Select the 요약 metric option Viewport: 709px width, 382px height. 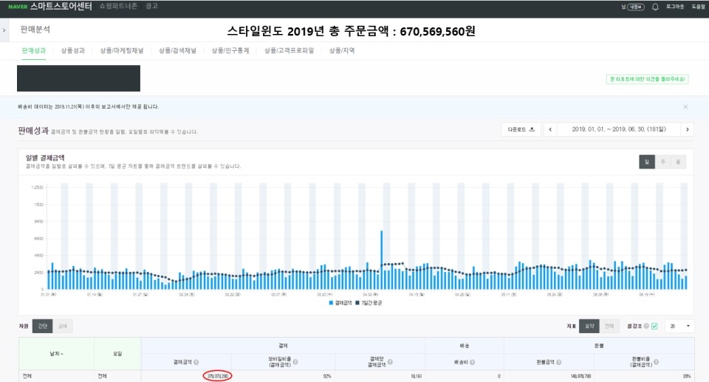click(x=589, y=326)
